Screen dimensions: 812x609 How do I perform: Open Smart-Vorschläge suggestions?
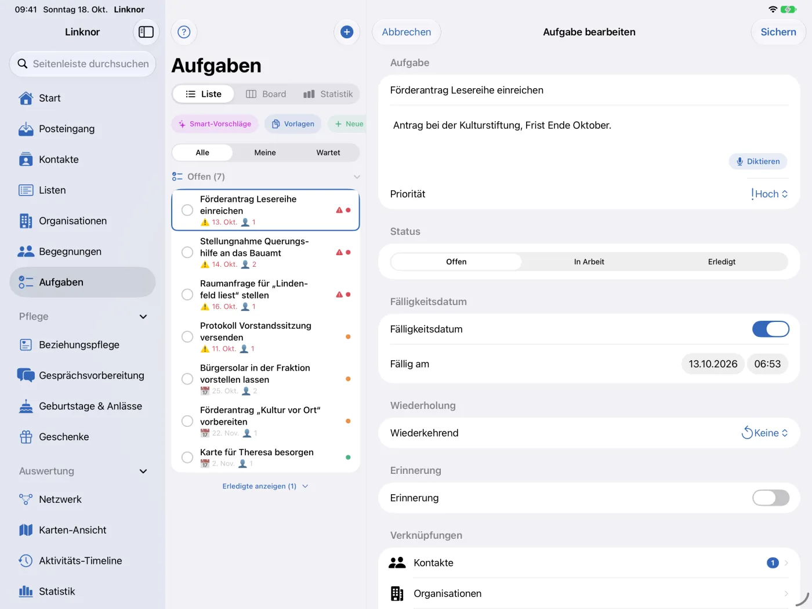click(215, 124)
